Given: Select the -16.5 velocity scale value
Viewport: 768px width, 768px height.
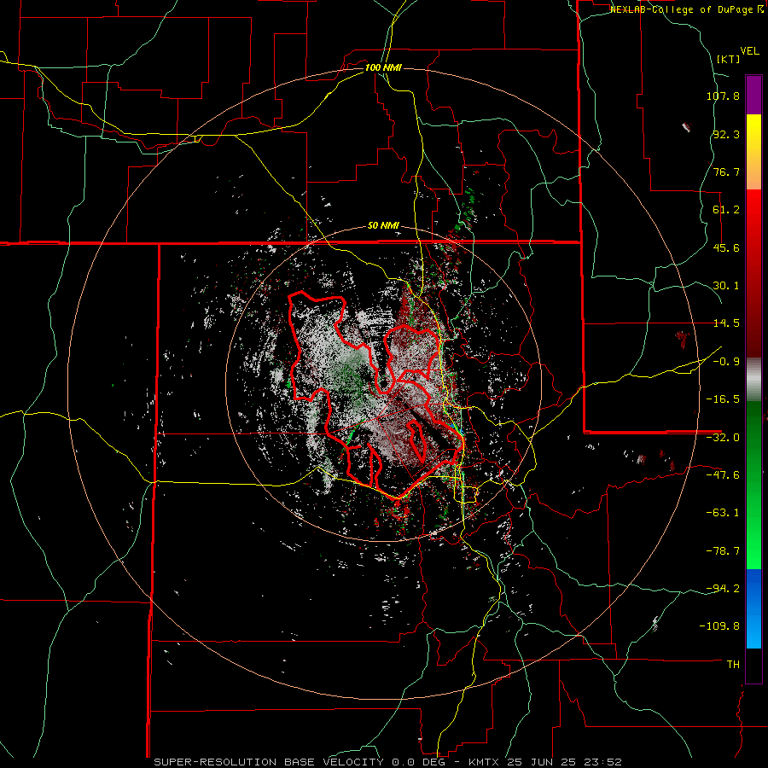Looking at the screenshot, I should (x=723, y=399).
